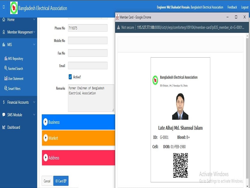The image size is (250, 188).
Task: Click the hamburger menu icon
Action: pos(3,7)
